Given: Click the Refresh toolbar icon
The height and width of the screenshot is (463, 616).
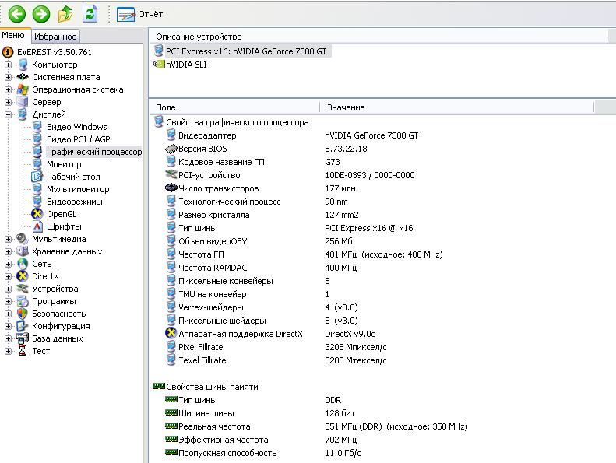Looking at the screenshot, I should [x=90, y=14].
